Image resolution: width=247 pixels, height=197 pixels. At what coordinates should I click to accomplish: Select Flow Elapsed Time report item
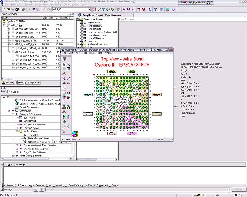(96, 35)
